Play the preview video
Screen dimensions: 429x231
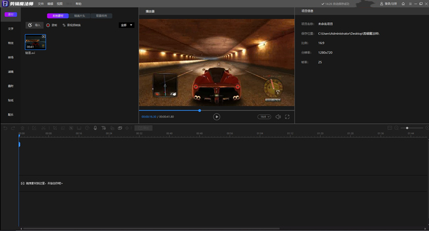point(216,117)
